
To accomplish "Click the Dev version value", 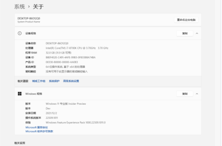I will (48, 108).
